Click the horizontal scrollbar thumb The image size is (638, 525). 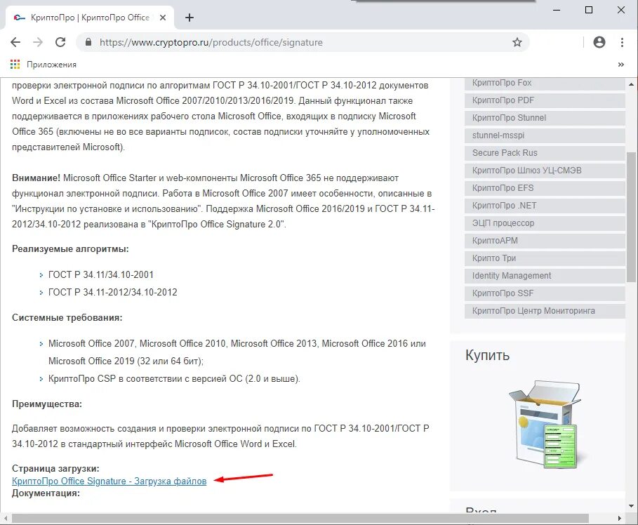(300, 518)
